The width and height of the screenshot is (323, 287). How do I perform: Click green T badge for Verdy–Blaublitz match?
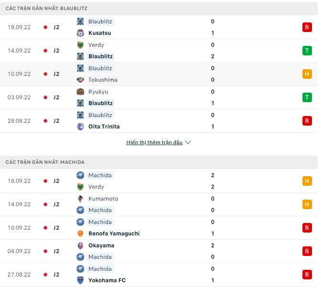(x=307, y=51)
